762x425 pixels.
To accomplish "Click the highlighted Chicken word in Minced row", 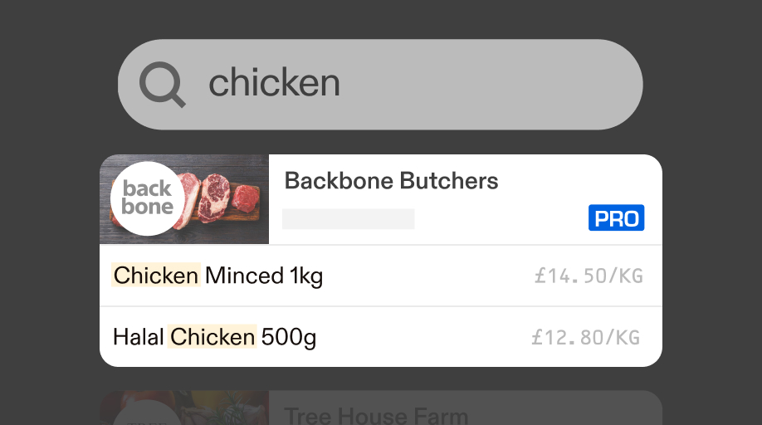I will [x=156, y=275].
